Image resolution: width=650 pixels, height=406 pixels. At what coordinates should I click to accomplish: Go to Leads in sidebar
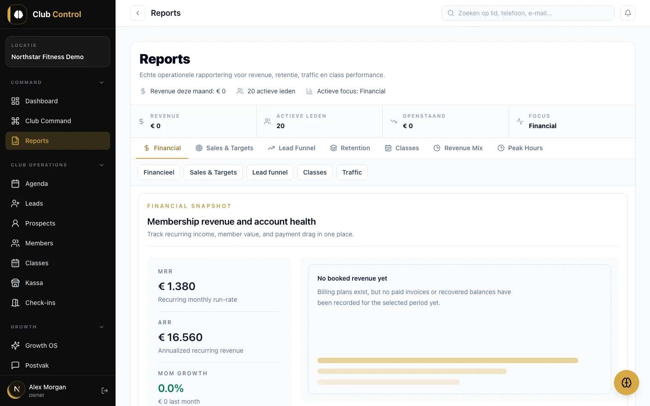[58, 203]
